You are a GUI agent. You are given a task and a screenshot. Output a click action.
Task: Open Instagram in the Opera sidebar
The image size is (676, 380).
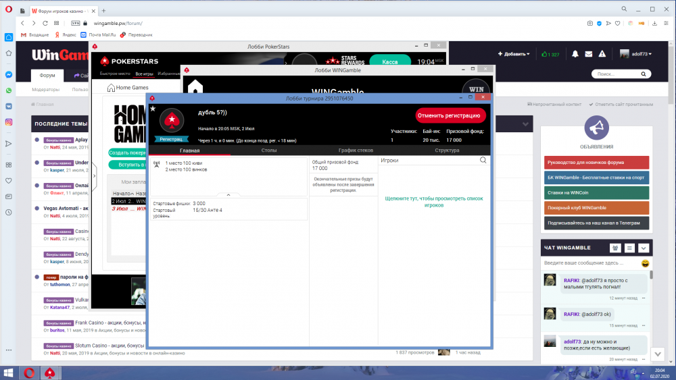pos(9,122)
